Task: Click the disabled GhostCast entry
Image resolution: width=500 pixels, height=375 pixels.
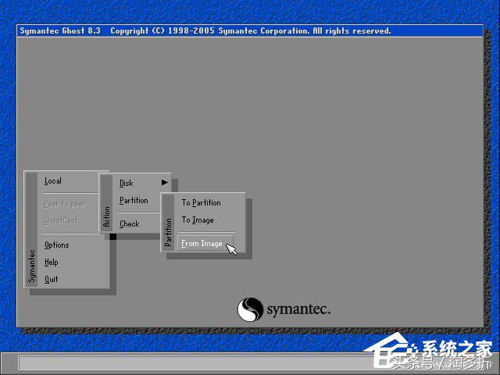Action: [61, 221]
